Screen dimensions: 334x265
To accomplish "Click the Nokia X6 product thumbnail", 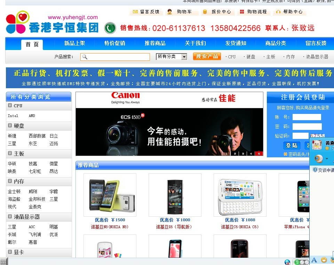I will point(175,195).
